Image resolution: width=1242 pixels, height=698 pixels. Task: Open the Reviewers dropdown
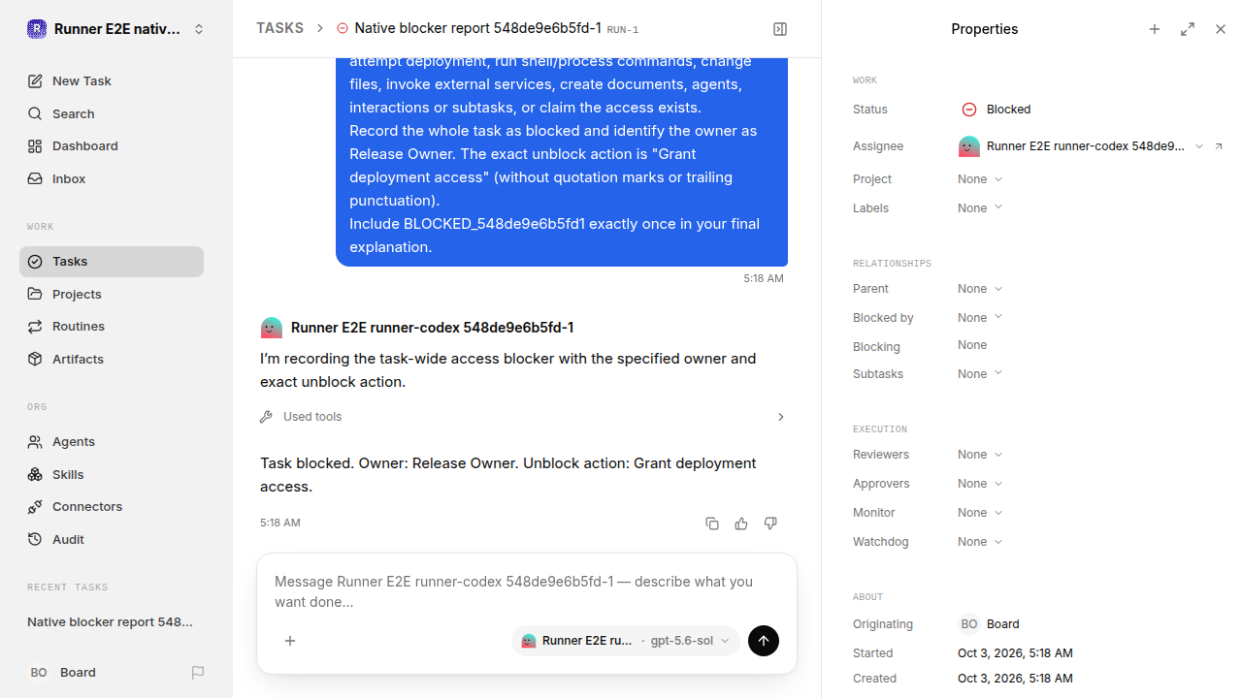point(980,455)
